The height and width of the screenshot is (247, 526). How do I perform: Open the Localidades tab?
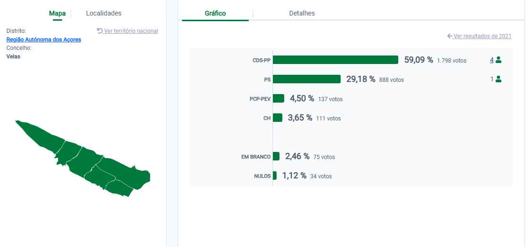(103, 13)
